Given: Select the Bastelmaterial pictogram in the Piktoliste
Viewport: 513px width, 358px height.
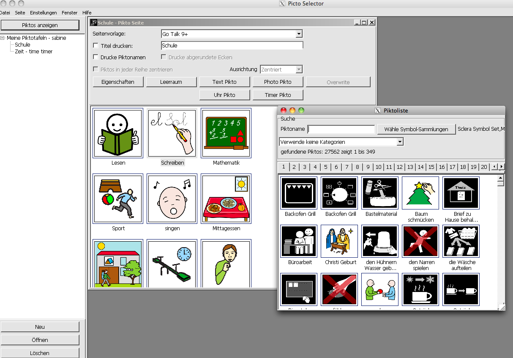Looking at the screenshot, I should pyautogui.click(x=379, y=193).
